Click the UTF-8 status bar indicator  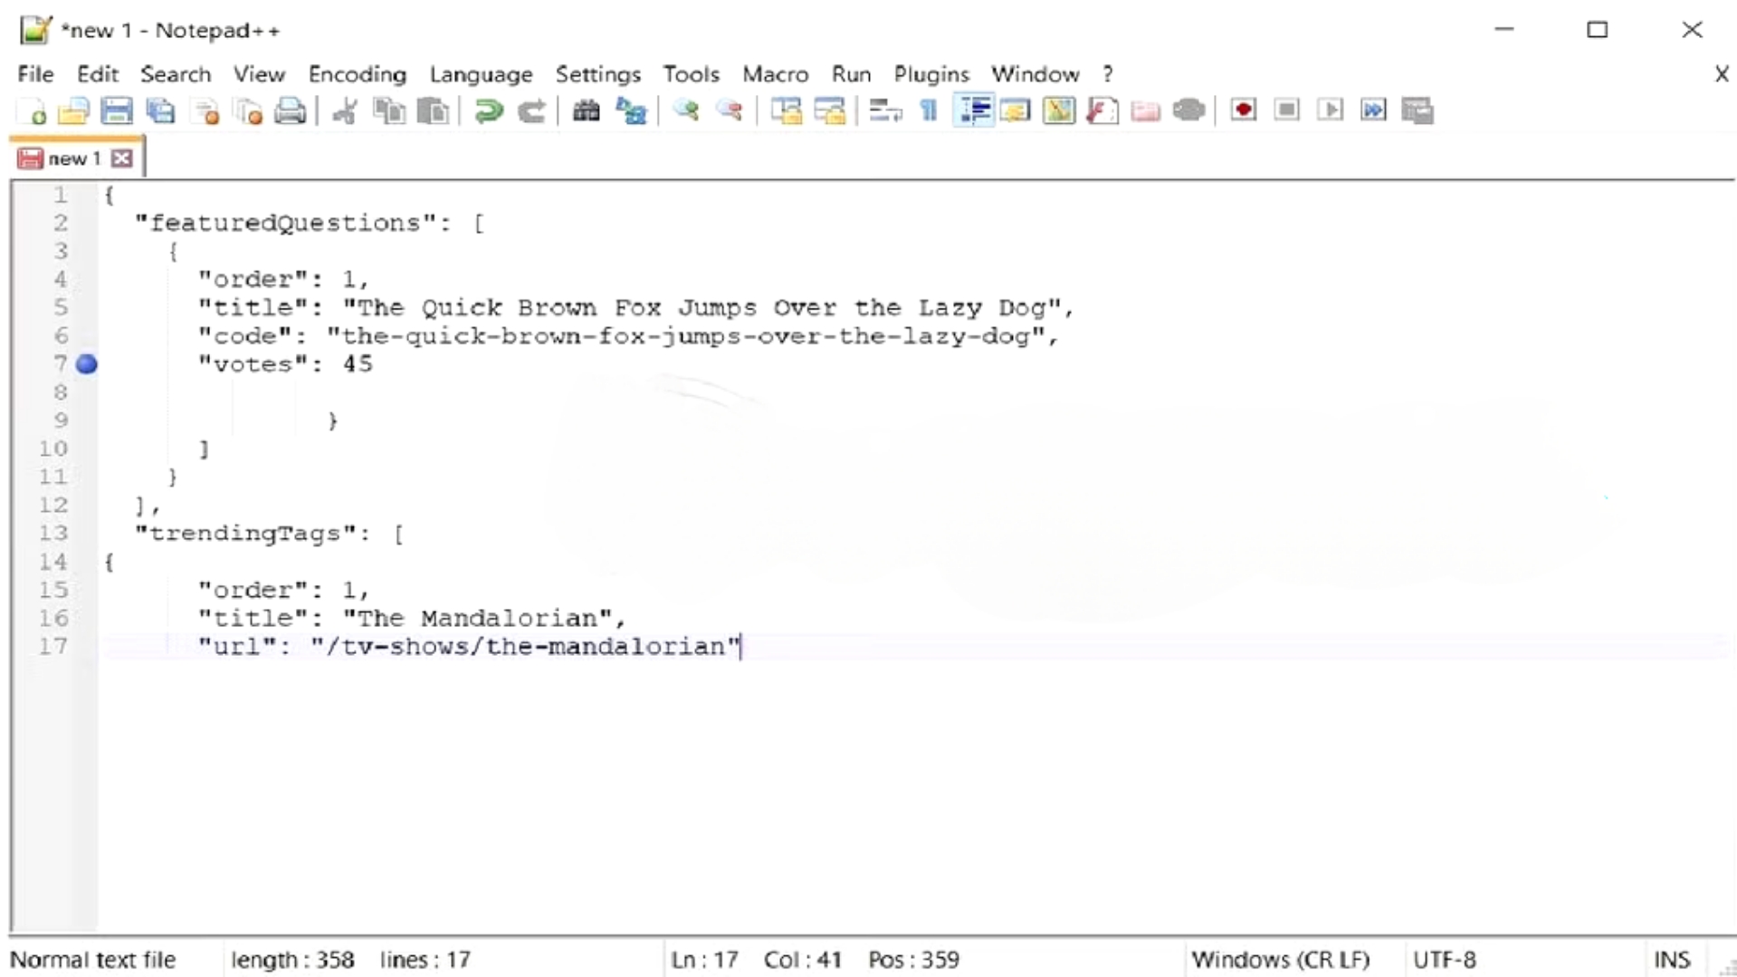click(x=1446, y=960)
